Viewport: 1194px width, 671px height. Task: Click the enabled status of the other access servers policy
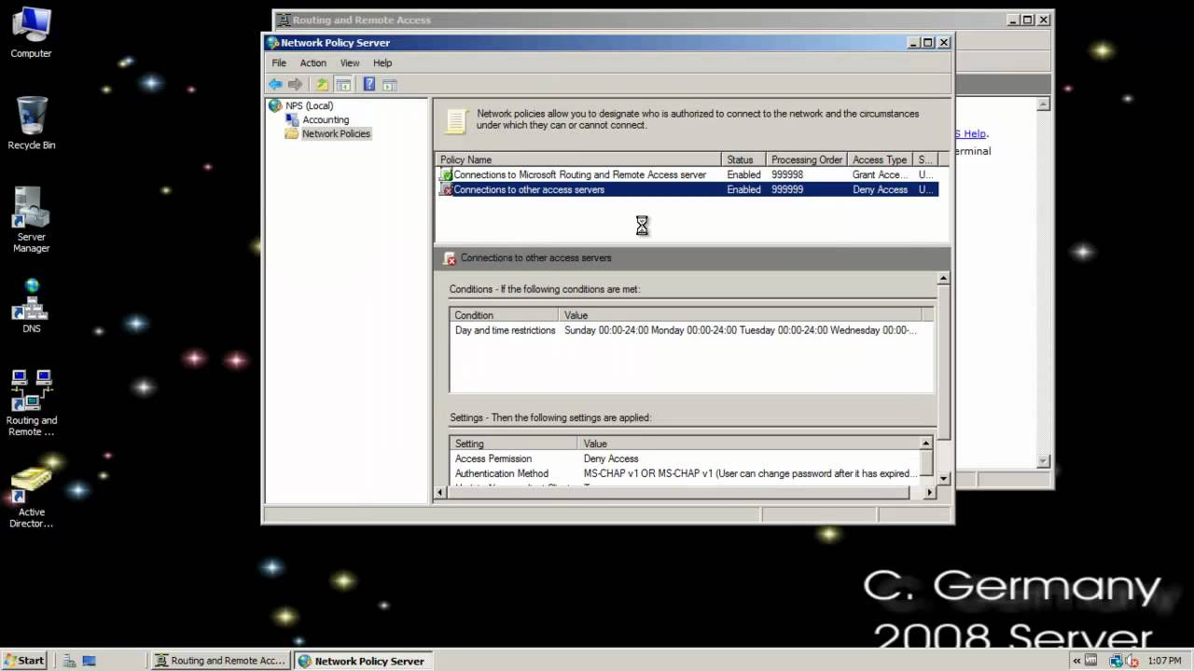(743, 189)
